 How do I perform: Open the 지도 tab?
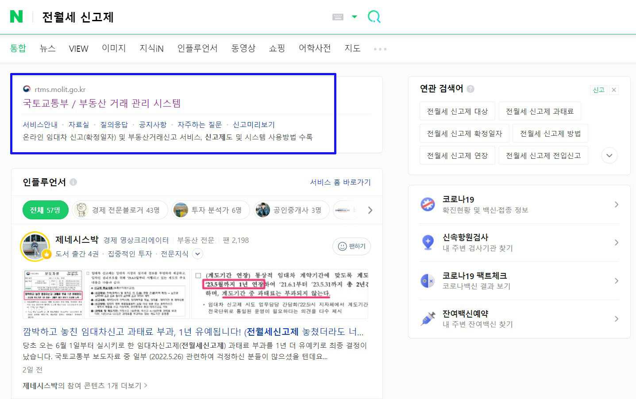(x=352, y=48)
